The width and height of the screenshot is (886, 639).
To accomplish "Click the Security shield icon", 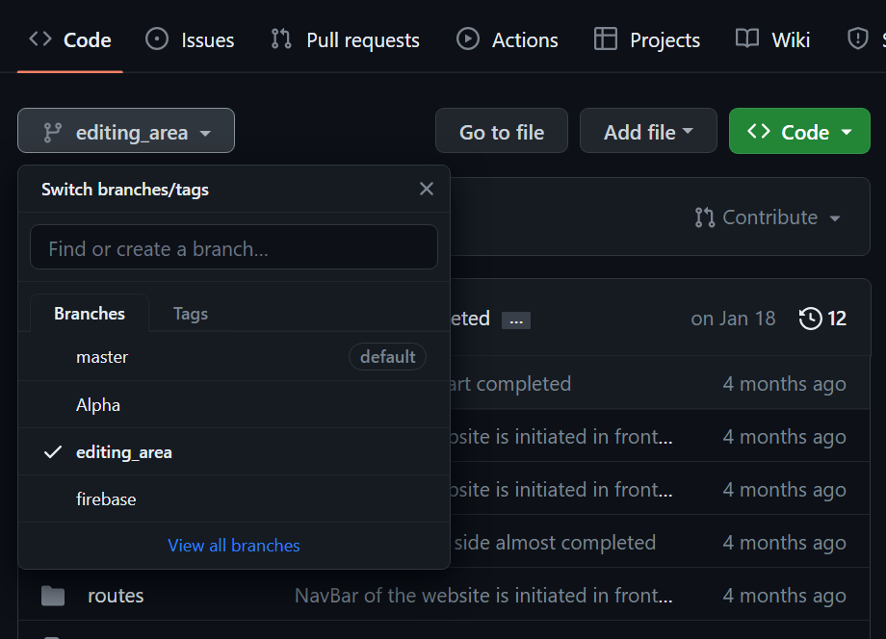I will pos(857,39).
